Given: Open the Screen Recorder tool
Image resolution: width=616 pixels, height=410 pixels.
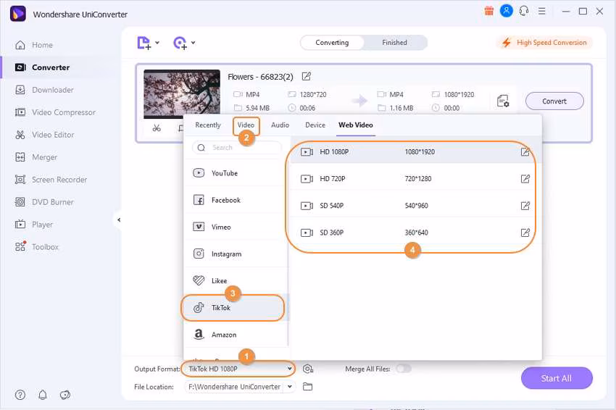Looking at the screenshot, I should [51, 180].
